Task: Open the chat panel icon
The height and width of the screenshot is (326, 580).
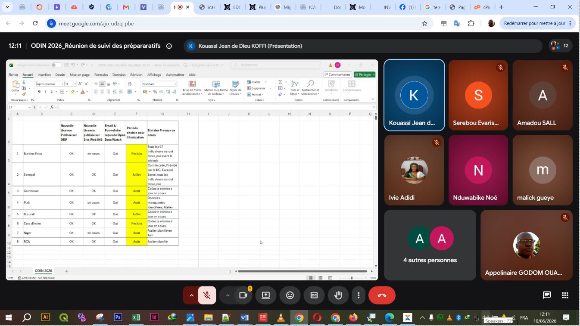Action: click(x=547, y=295)
